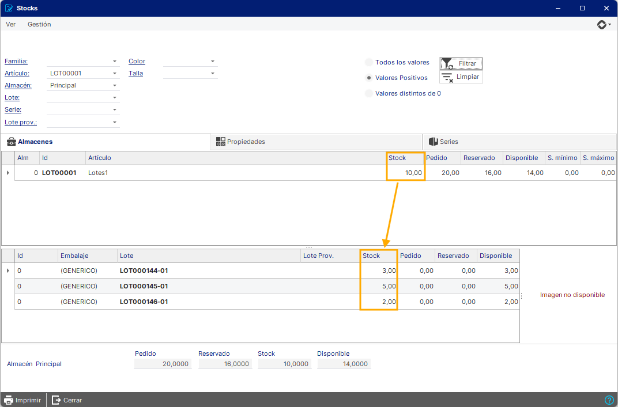Viewport: 618px width, 407px height.
Task: Follow the Almacén: link label
Action: (18, 85)
